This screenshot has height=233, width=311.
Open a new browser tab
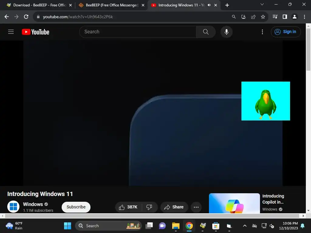coord(227,5)
